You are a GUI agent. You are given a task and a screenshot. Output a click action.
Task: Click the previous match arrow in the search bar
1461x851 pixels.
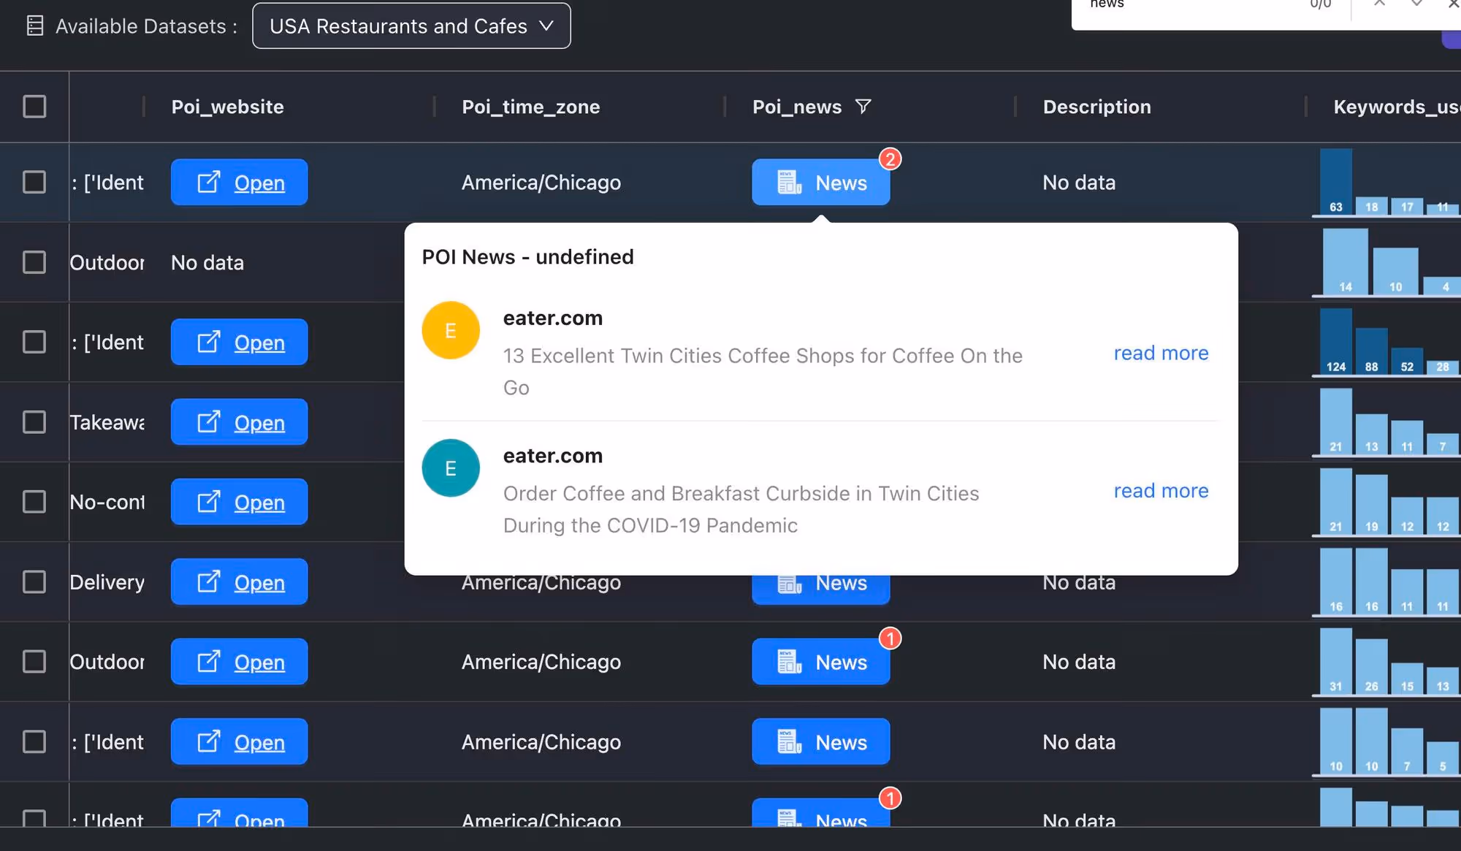pyautogui.click(x=1379, y=4)
